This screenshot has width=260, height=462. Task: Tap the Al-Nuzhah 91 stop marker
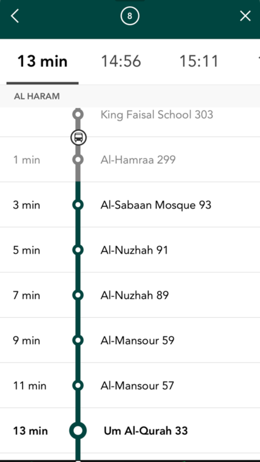point(78,250)
